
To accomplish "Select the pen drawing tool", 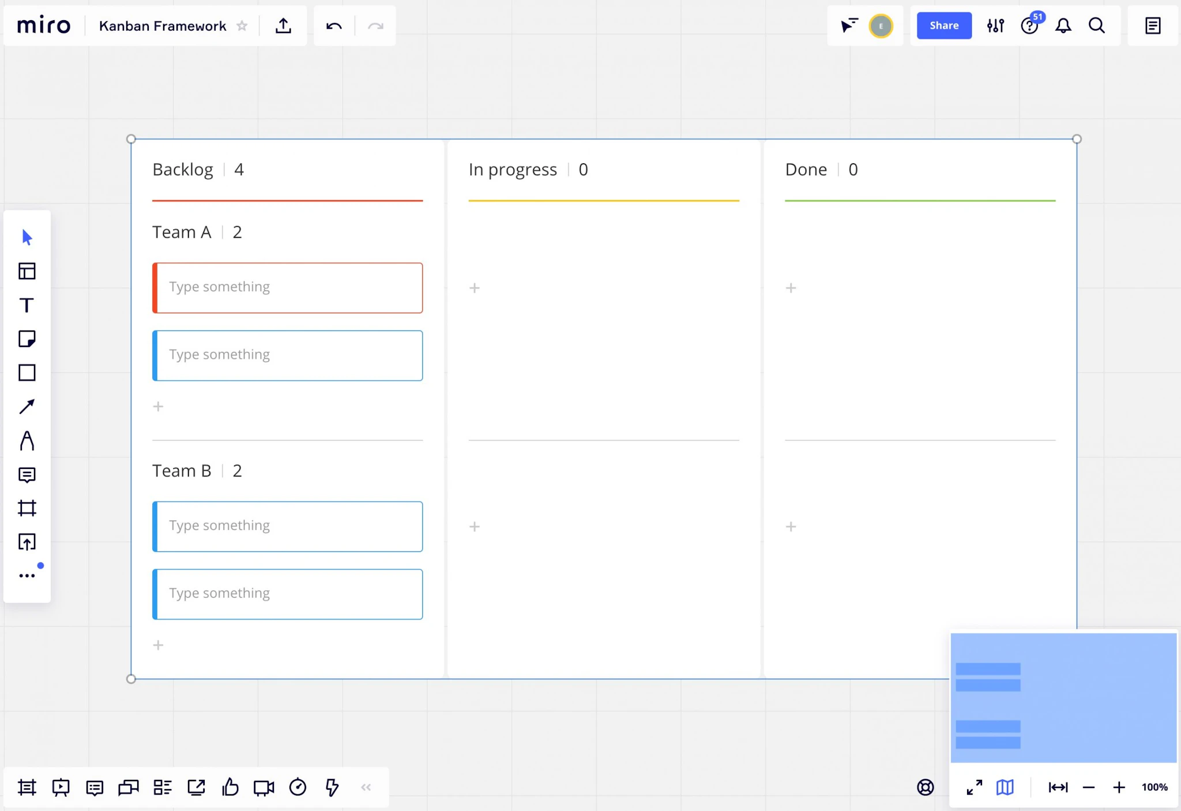I will click(27, 441).
